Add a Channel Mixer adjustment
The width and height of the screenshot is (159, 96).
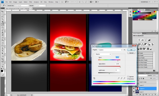pyautogui.click(x=152, y=44)
